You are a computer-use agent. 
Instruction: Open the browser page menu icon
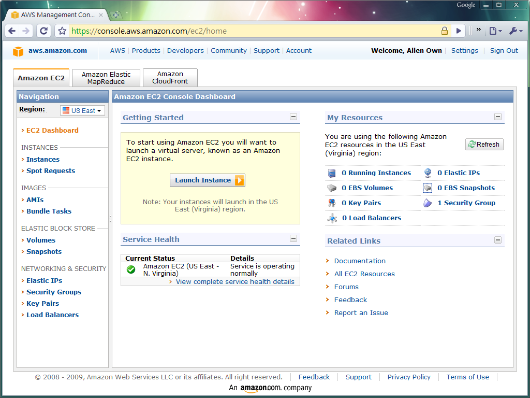[495, 31]
